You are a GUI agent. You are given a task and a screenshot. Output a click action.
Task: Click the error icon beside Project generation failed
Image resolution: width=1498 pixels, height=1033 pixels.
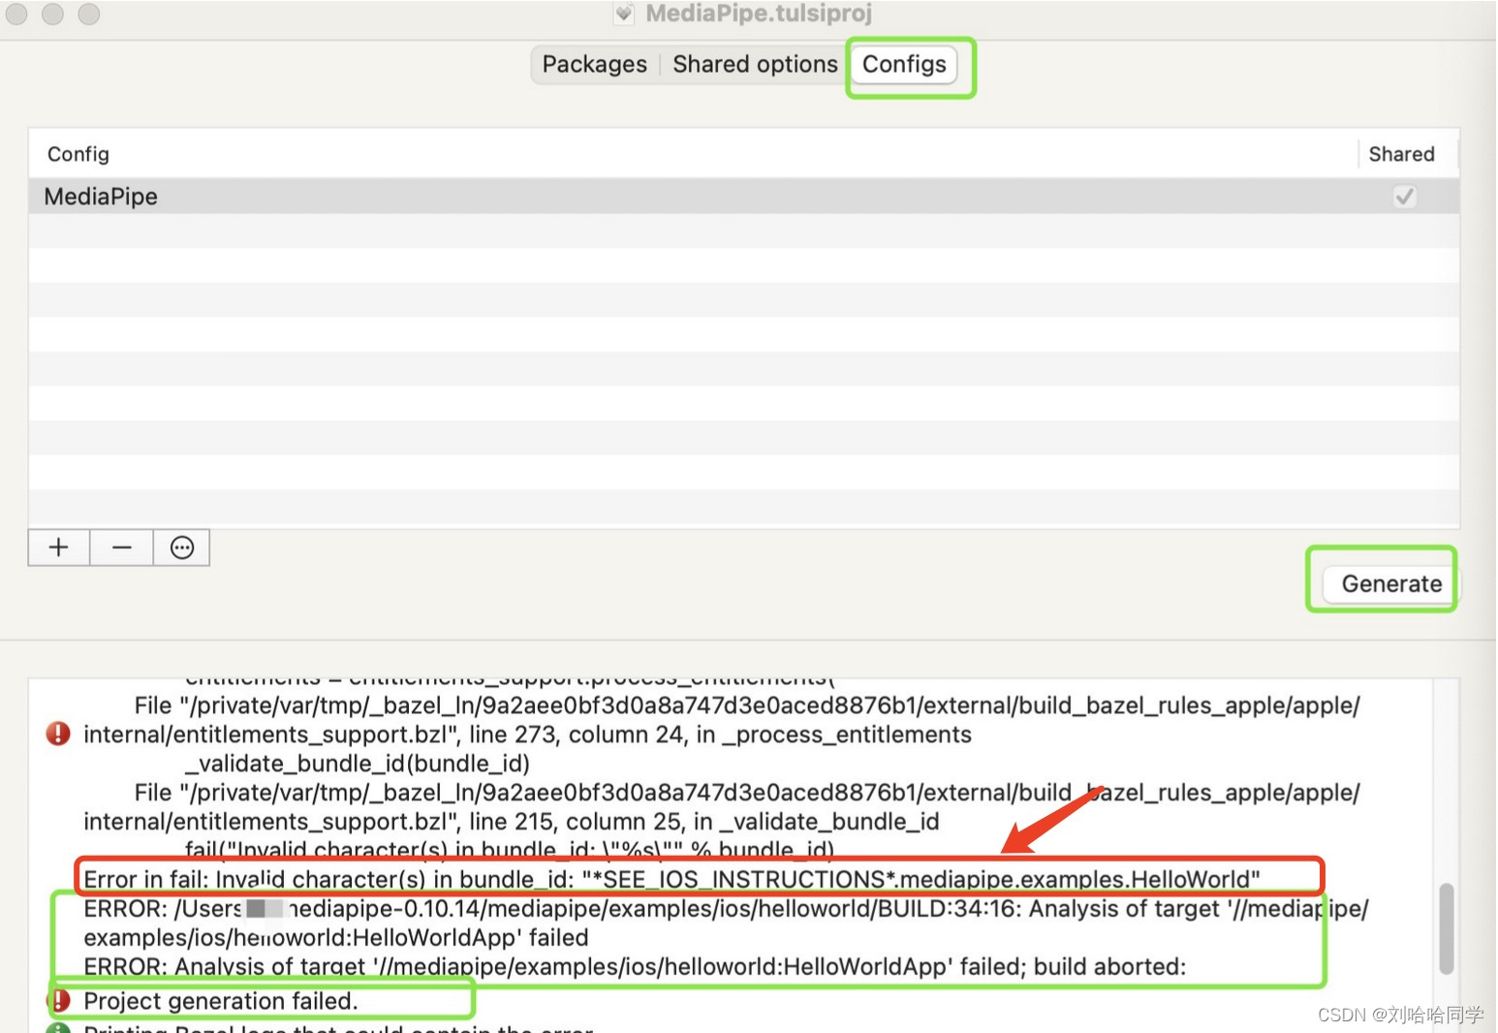[58, 1000]
